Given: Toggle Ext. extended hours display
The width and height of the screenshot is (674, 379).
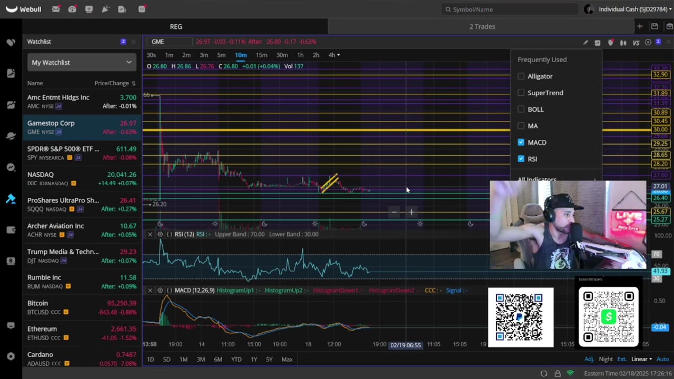Looking at the screenshot, I should coord(622,359).
